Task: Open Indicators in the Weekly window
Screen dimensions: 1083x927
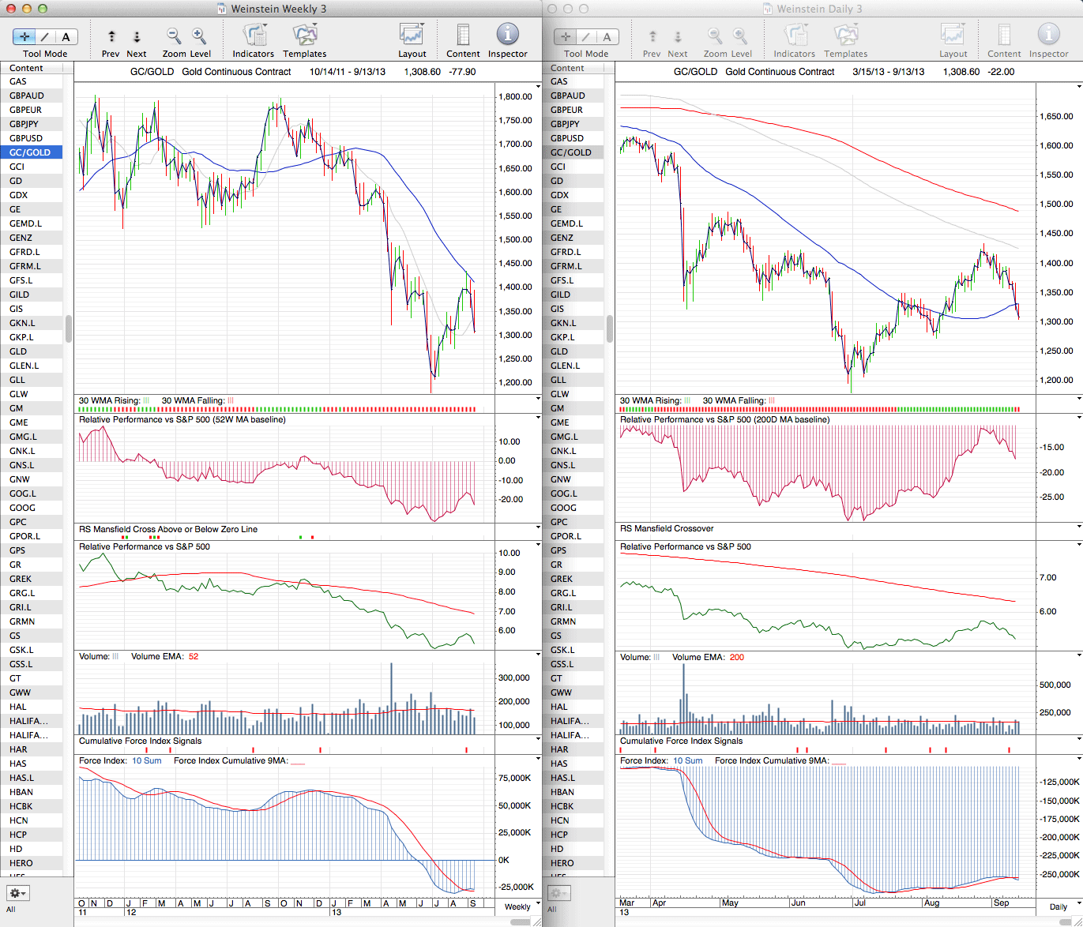Action: point(254,36)
